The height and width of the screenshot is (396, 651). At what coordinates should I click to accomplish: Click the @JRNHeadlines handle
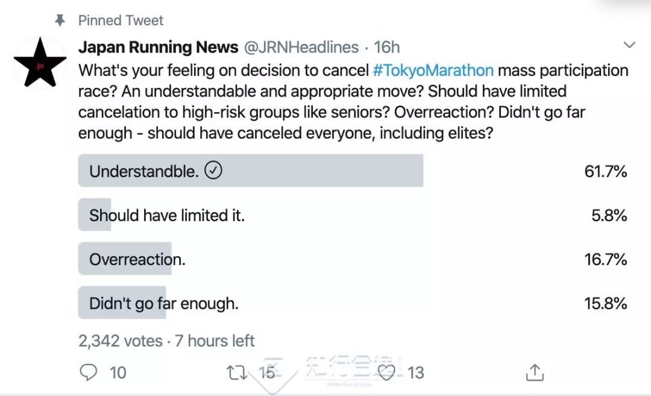[301, 47]
